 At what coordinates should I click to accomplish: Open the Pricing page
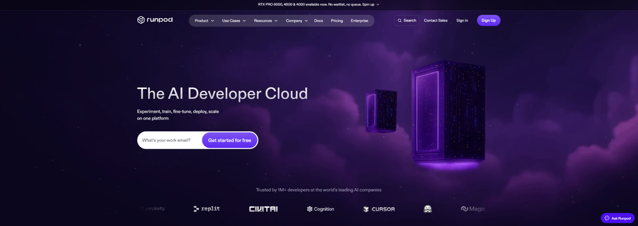pyautogui.click(x=337, y=21)
